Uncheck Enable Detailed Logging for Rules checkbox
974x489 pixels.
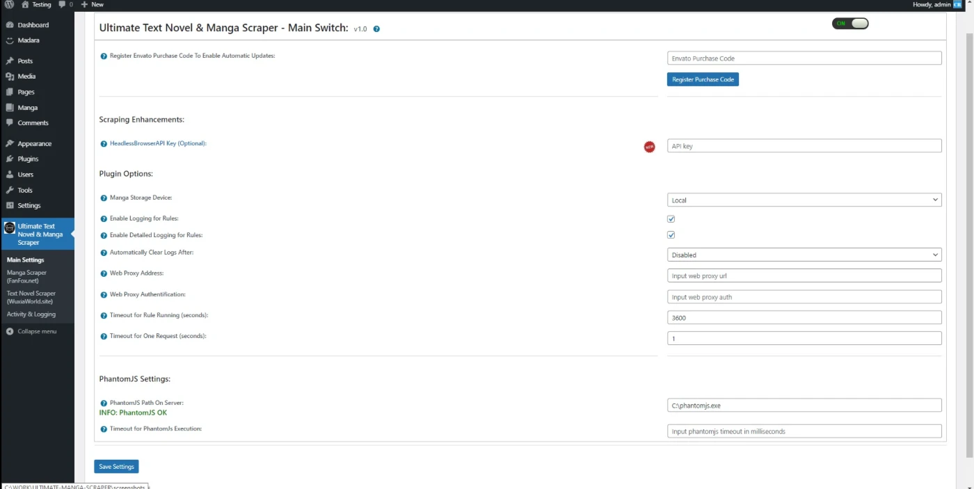[671, 235]
